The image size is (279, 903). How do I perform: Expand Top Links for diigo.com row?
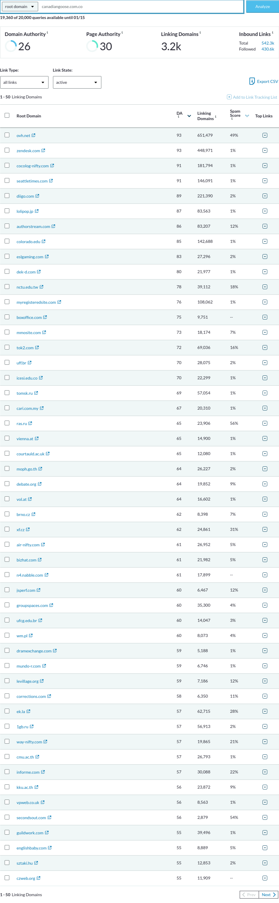point(265,196)
